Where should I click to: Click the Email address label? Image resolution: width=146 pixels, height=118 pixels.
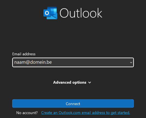[24, 54]
